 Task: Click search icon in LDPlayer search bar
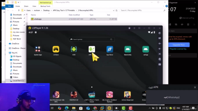(x=111, y=39)
